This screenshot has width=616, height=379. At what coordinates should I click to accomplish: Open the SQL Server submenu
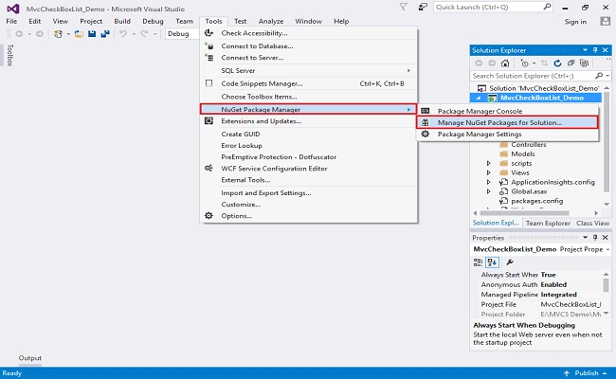coord(309,71)
